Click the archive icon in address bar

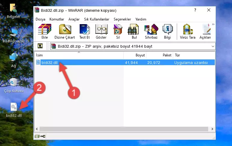53,46
